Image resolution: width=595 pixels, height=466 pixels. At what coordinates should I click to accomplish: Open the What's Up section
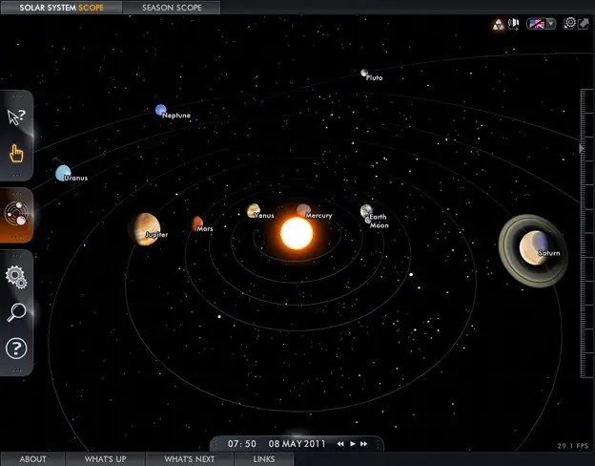(106, 459)
